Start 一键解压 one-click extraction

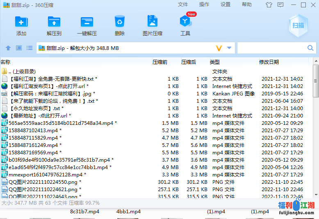(87, 22)
